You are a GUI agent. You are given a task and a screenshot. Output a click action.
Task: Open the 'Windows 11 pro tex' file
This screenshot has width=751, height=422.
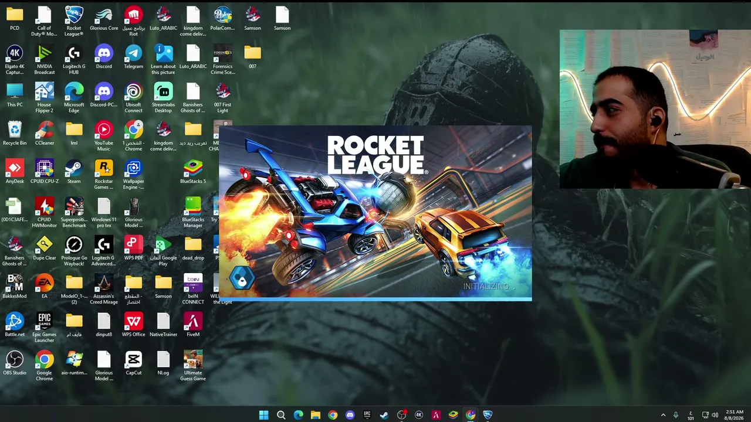click(x=104, y=213)
